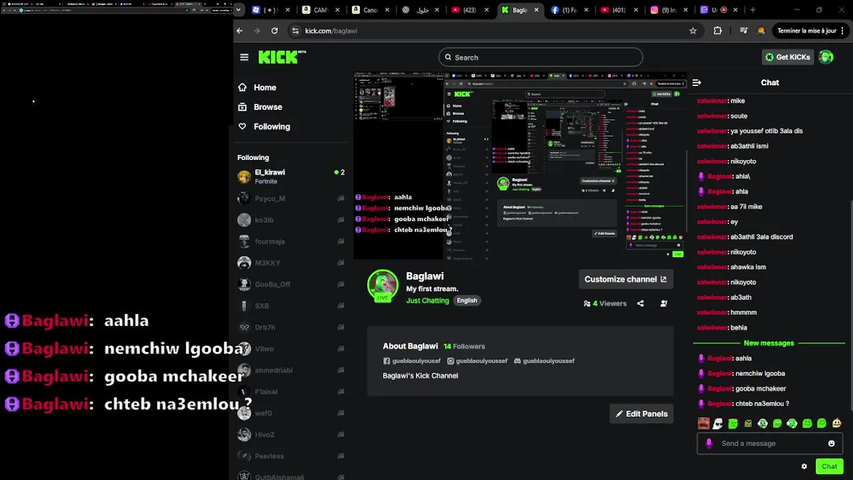Image resolution: width=853 pixels, height=480 pixels.
Task: Open a new browser tab
Action: coord(752,10)
